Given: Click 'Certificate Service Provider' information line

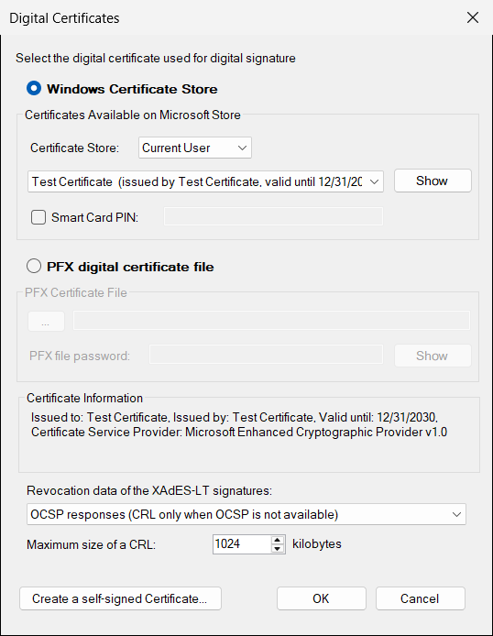Looking at the screenshot, I should [x=239, y=432].
